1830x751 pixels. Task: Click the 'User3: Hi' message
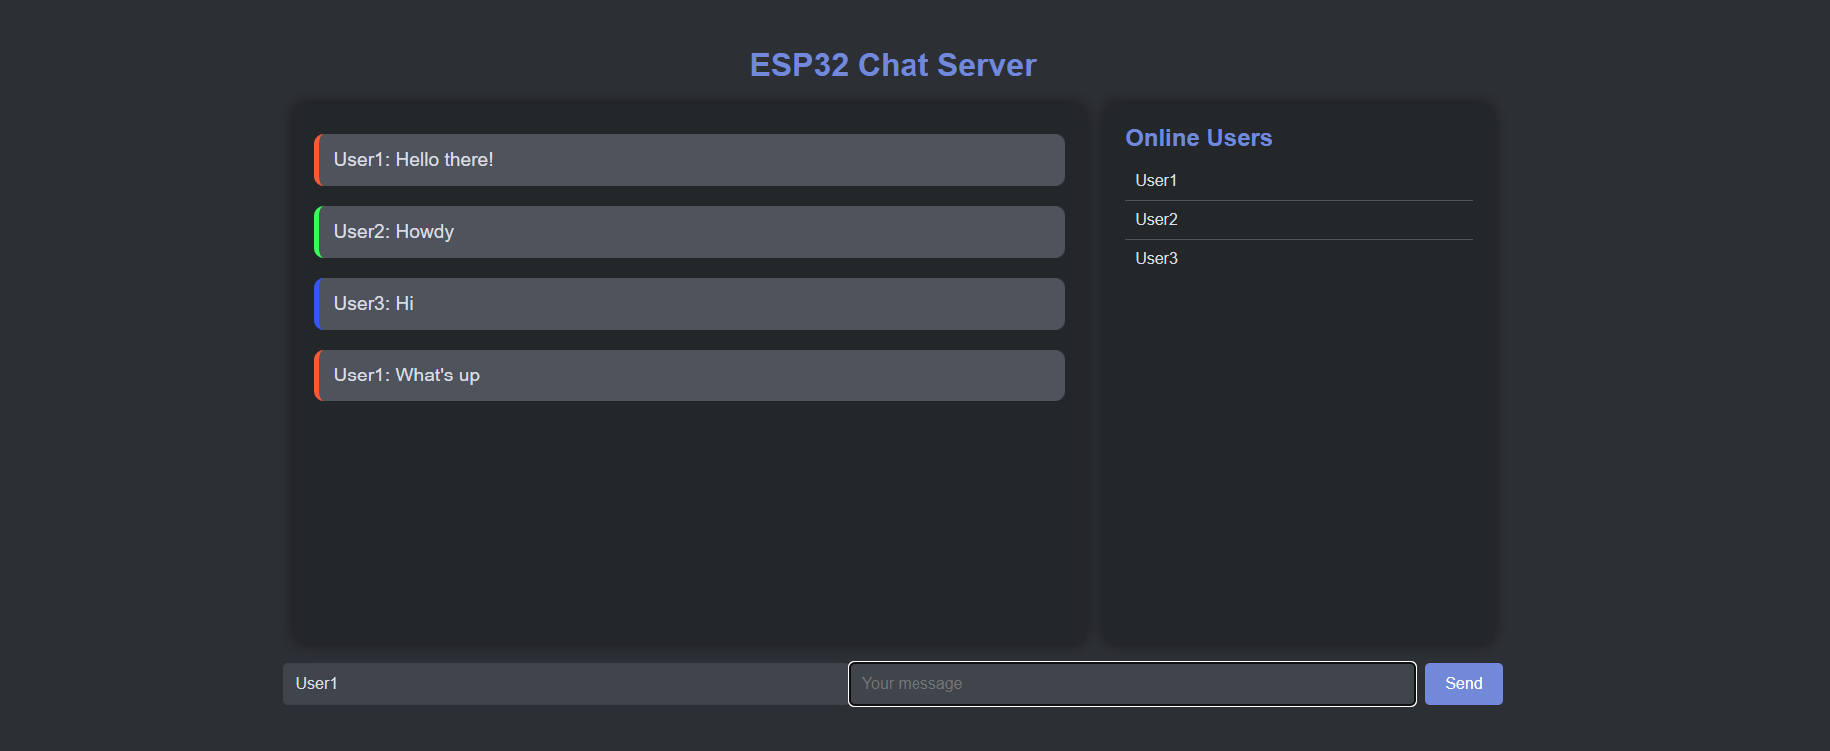click(690, 304)
